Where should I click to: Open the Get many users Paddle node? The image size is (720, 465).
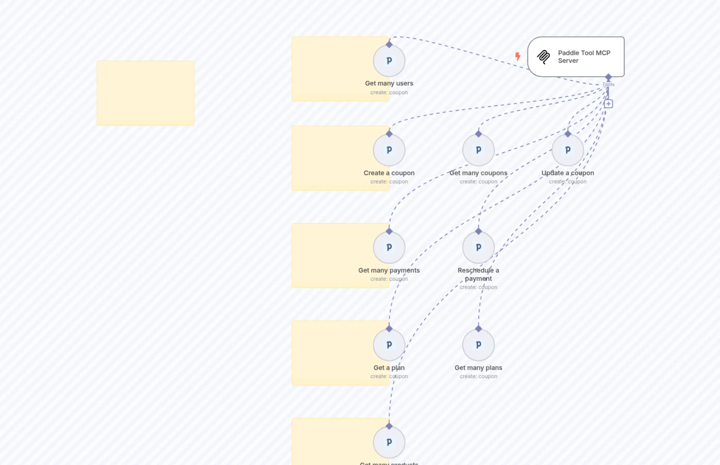tap(389, 61)
